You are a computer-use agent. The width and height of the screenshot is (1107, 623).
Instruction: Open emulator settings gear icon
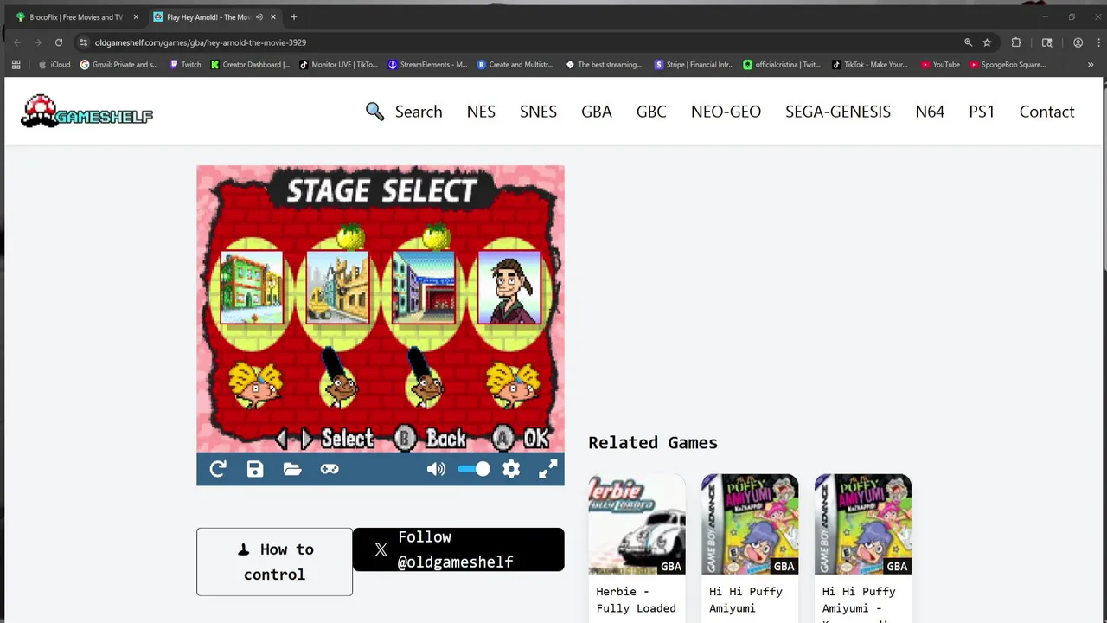511,469
